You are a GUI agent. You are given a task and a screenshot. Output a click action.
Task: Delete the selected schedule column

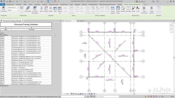pyautogui.click(x=46, y=9)
